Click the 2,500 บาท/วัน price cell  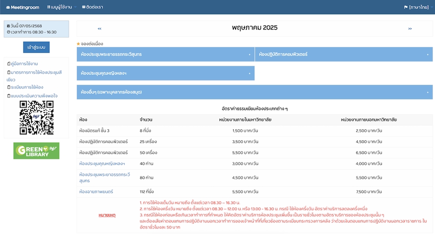pyautogui.click(x=369, y=131)
